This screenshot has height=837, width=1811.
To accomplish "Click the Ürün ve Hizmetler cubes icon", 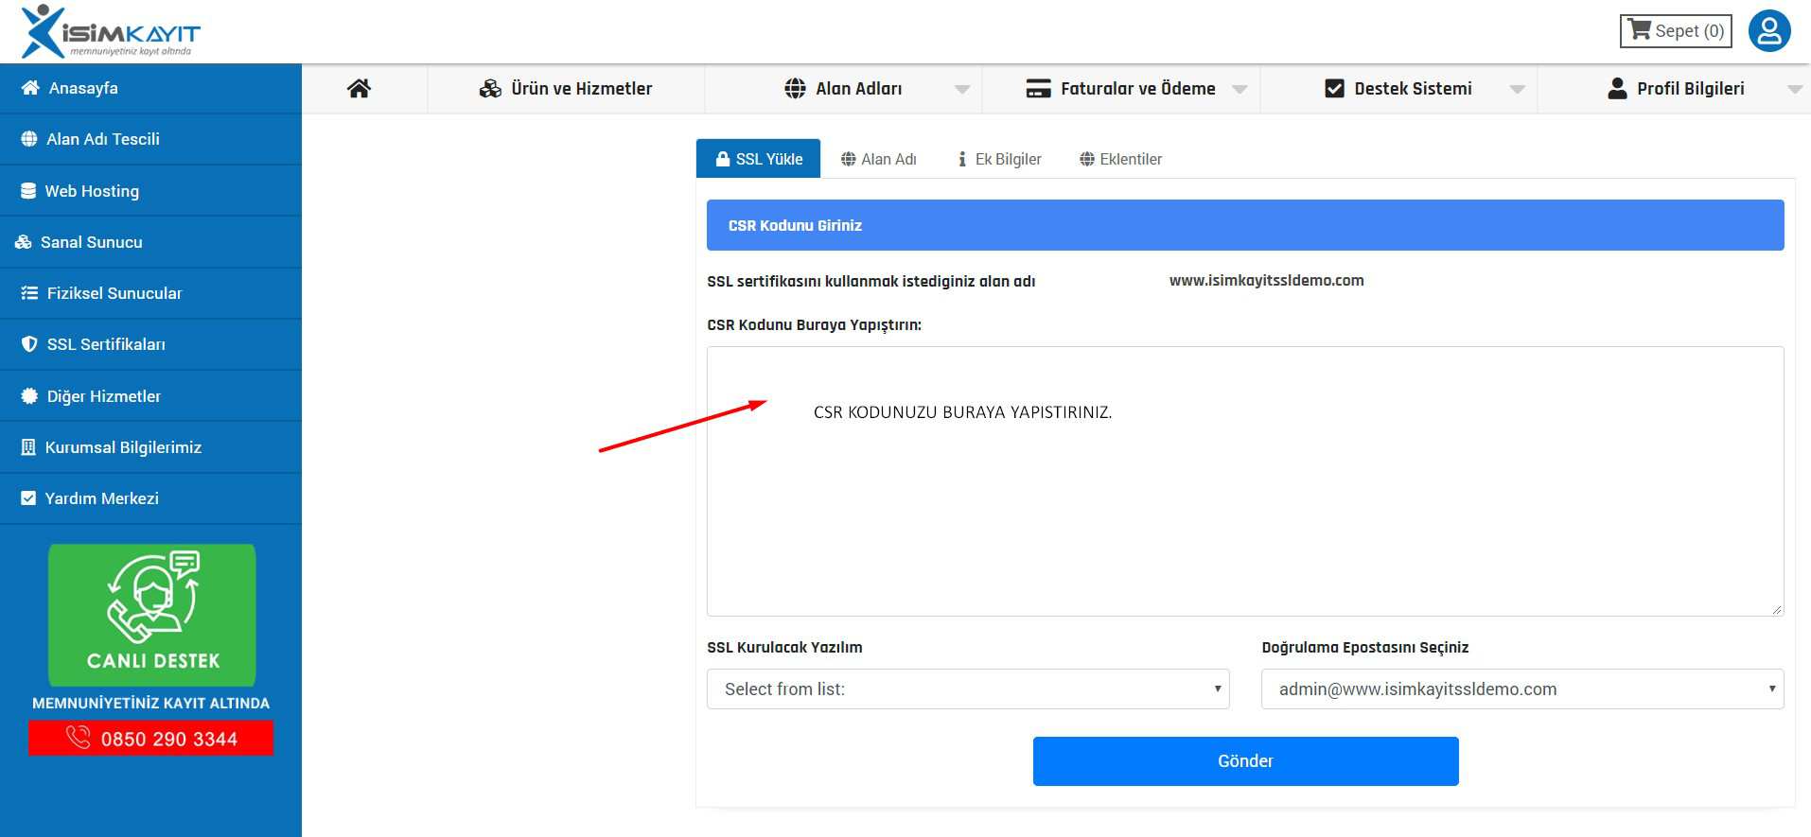I will 490,89.
